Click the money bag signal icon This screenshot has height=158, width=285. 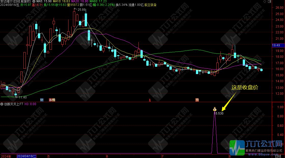coord(215,109)
